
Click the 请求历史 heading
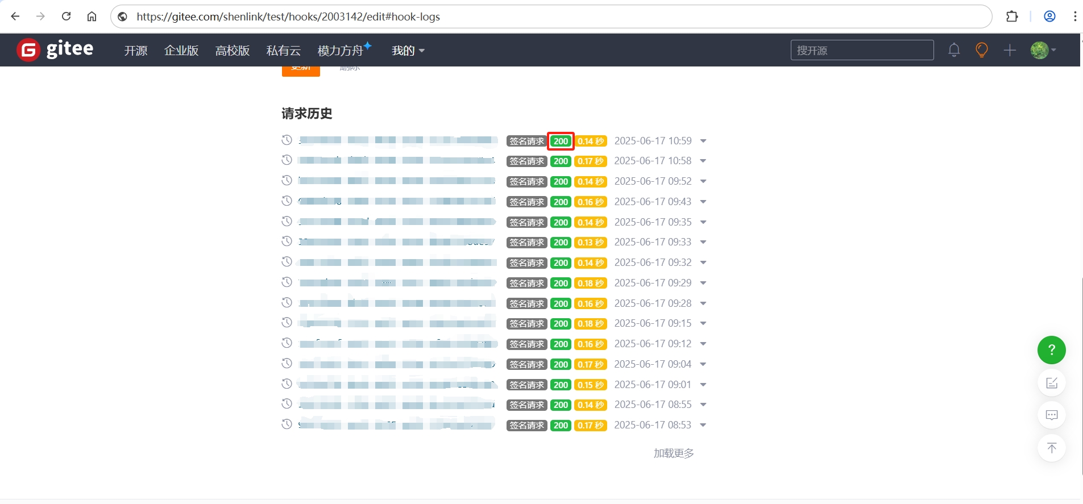307,114
